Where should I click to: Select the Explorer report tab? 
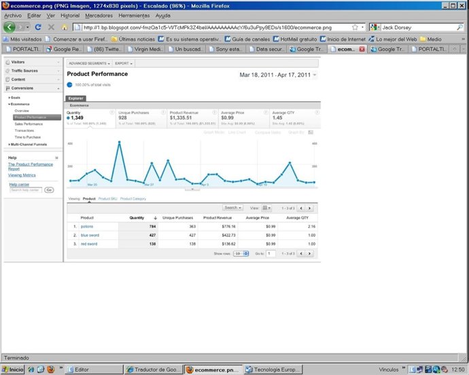click(x=75, y=99)
